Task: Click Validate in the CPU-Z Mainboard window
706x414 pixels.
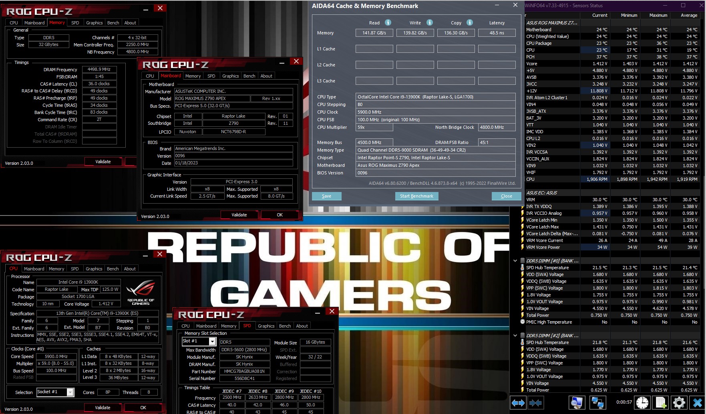Action: [239, 215]
